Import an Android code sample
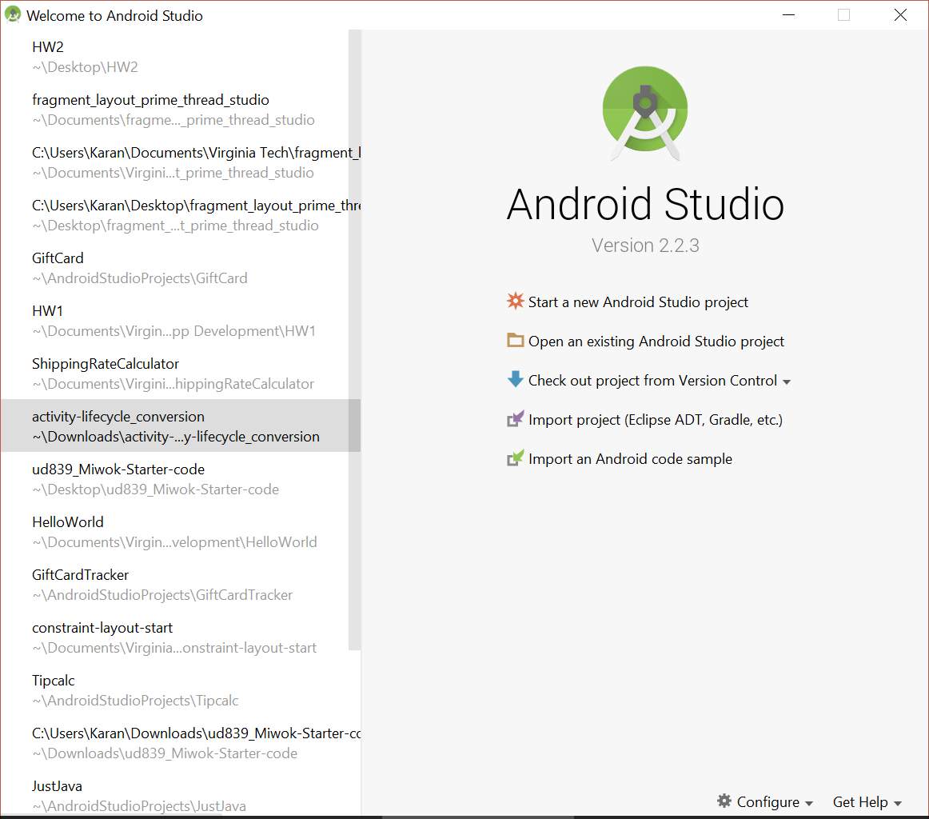Viewport: 929px width, 819px height. tap(630, 458)
